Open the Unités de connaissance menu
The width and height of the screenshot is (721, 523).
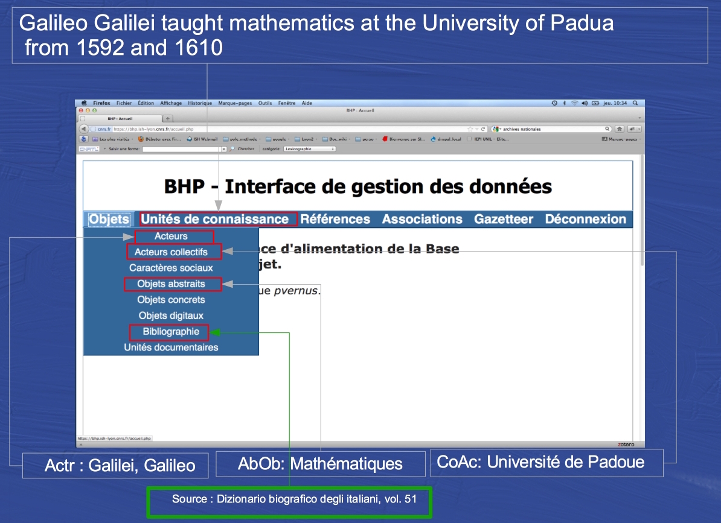pos(215,219)
